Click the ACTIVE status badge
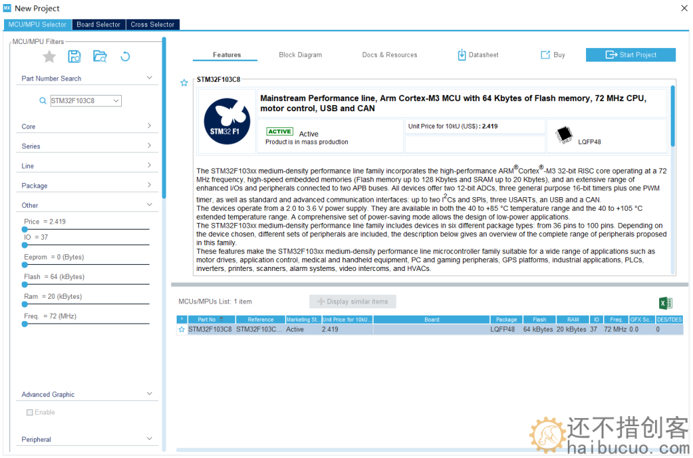The image size is (693, 458). pyautogui.click(x=280, y=131)
